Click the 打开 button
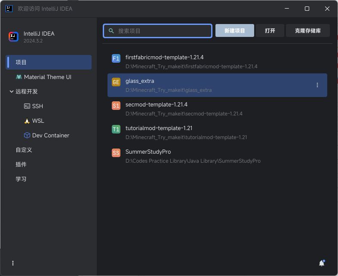 pyautogui.click(x=270, y=30)
